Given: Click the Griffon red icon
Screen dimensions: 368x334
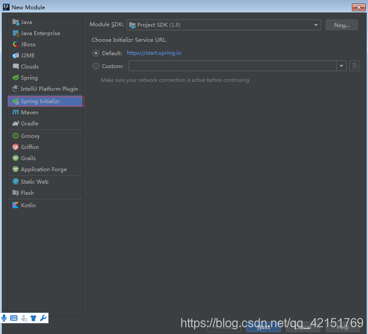Looking at the screenshot, I should click(16, 147).
